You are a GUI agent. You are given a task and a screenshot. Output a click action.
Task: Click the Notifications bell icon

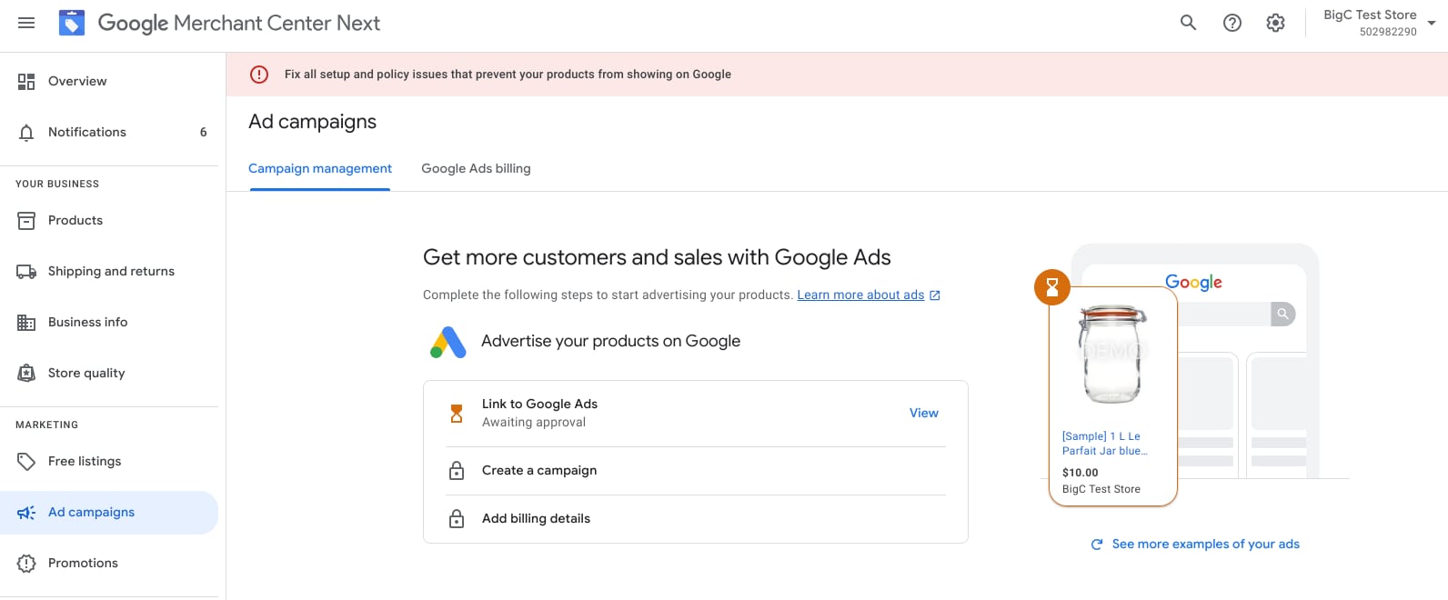tap(26, 133)
